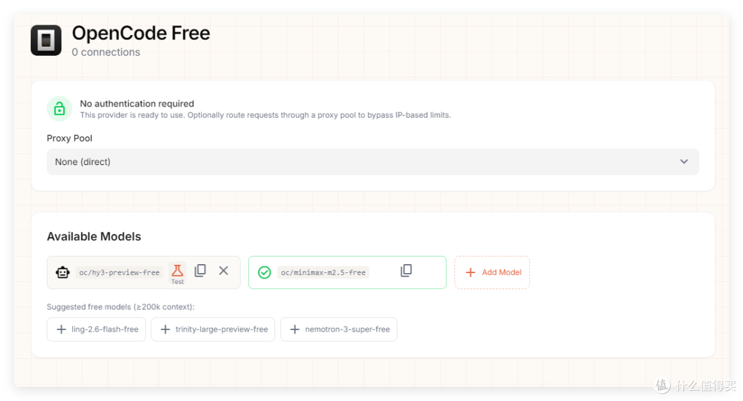743x401 pixels.
Task: Click the green check icon for minimax-m2.5-free
Action: tap(264, 272)
